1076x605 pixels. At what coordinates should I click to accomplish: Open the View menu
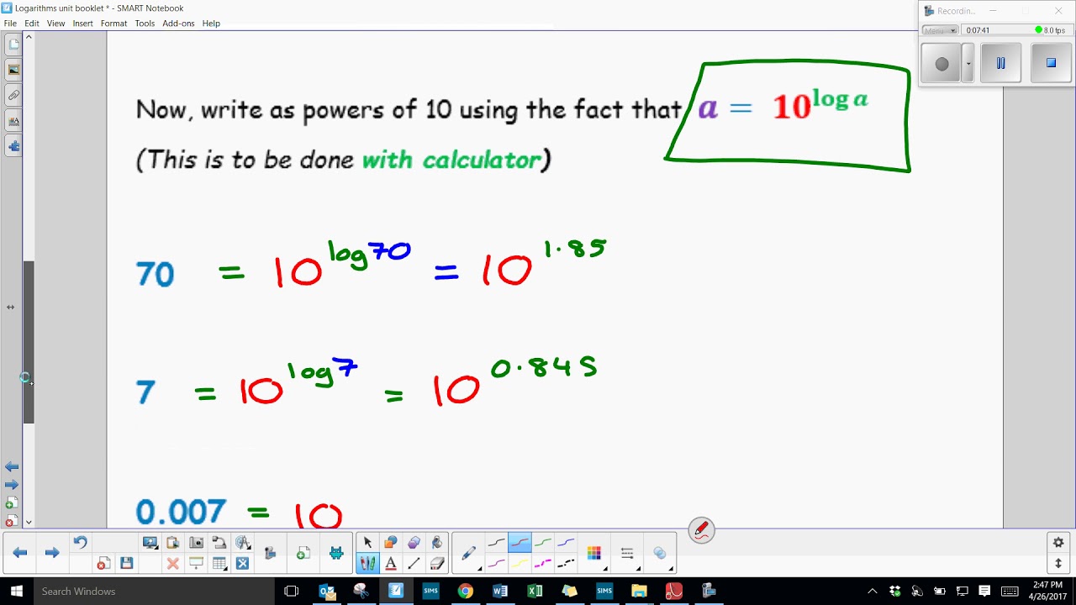click(55, 24)
